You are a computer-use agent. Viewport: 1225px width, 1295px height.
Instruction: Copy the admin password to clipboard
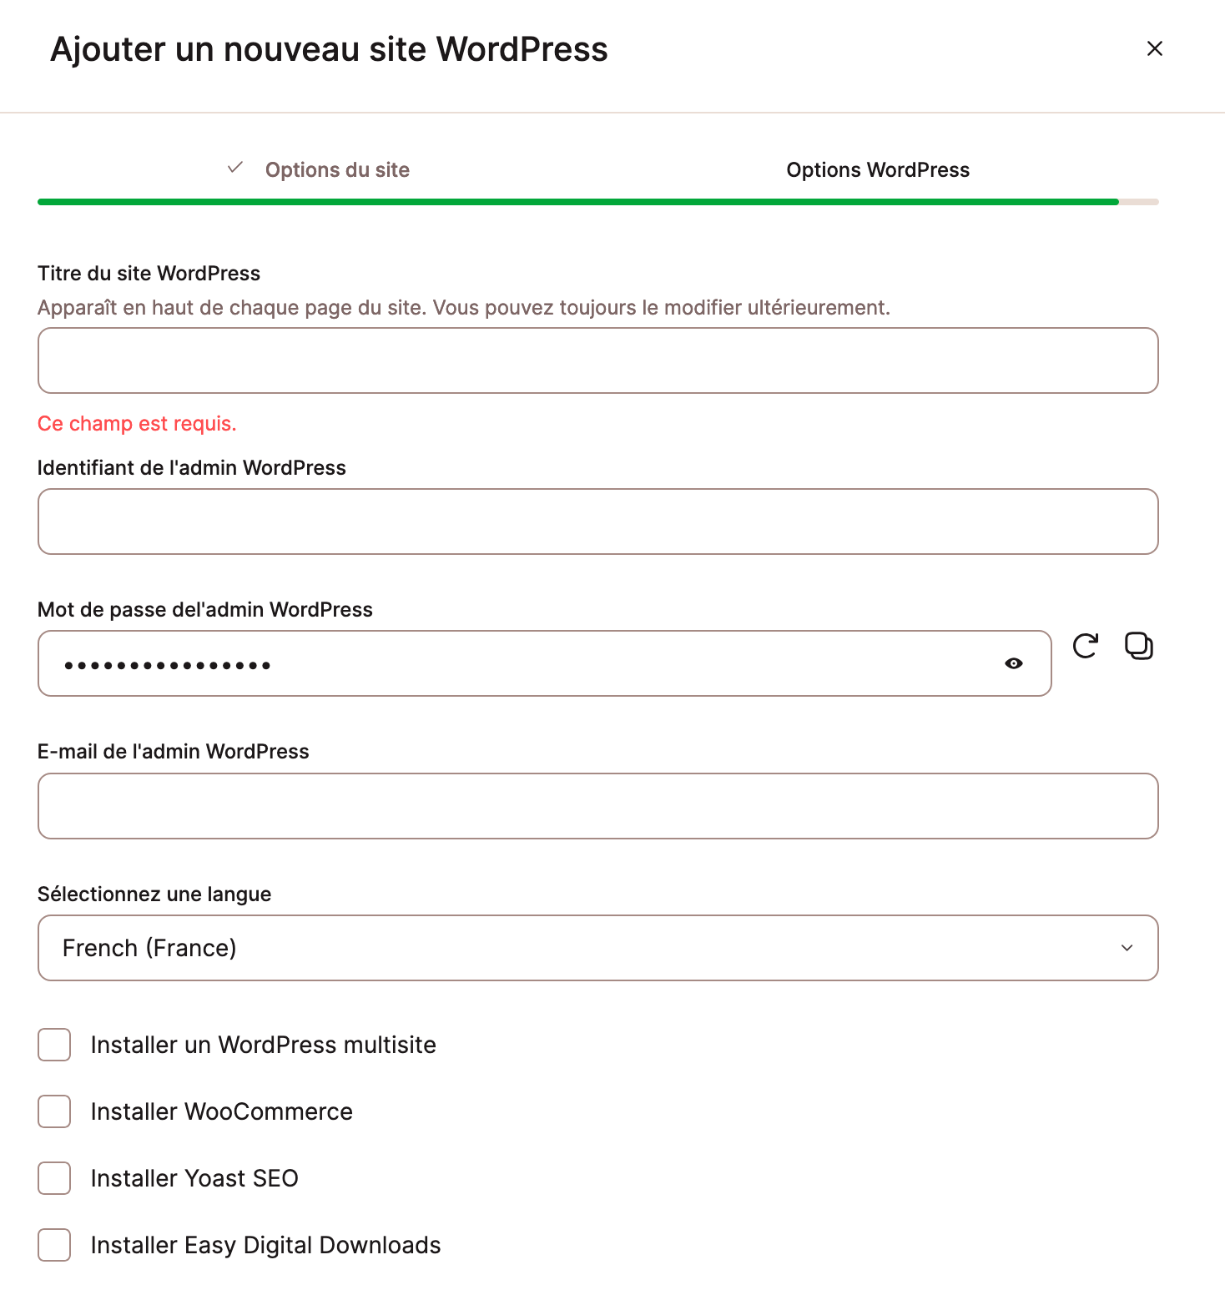tap(1139, 646)
